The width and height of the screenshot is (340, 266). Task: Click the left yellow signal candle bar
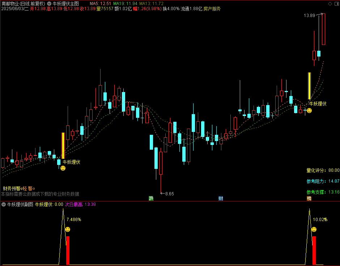click(x=63, y=146)
